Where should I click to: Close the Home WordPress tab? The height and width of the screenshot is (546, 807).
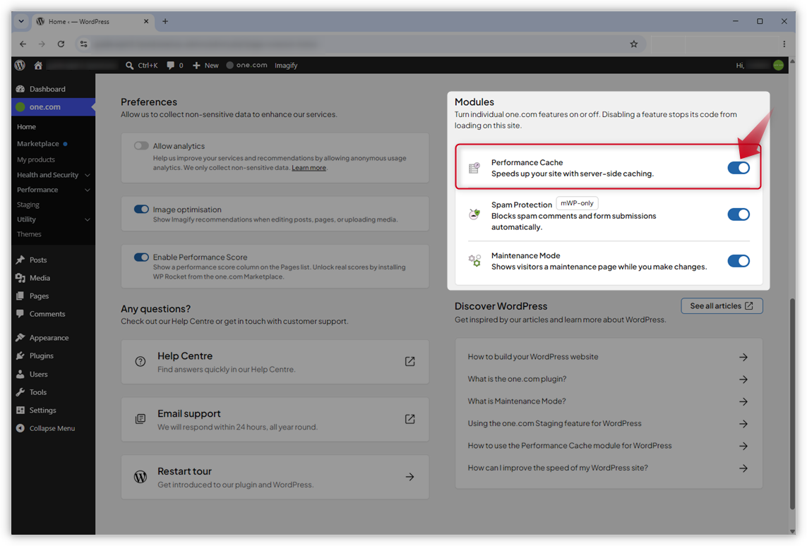[146, 22]
